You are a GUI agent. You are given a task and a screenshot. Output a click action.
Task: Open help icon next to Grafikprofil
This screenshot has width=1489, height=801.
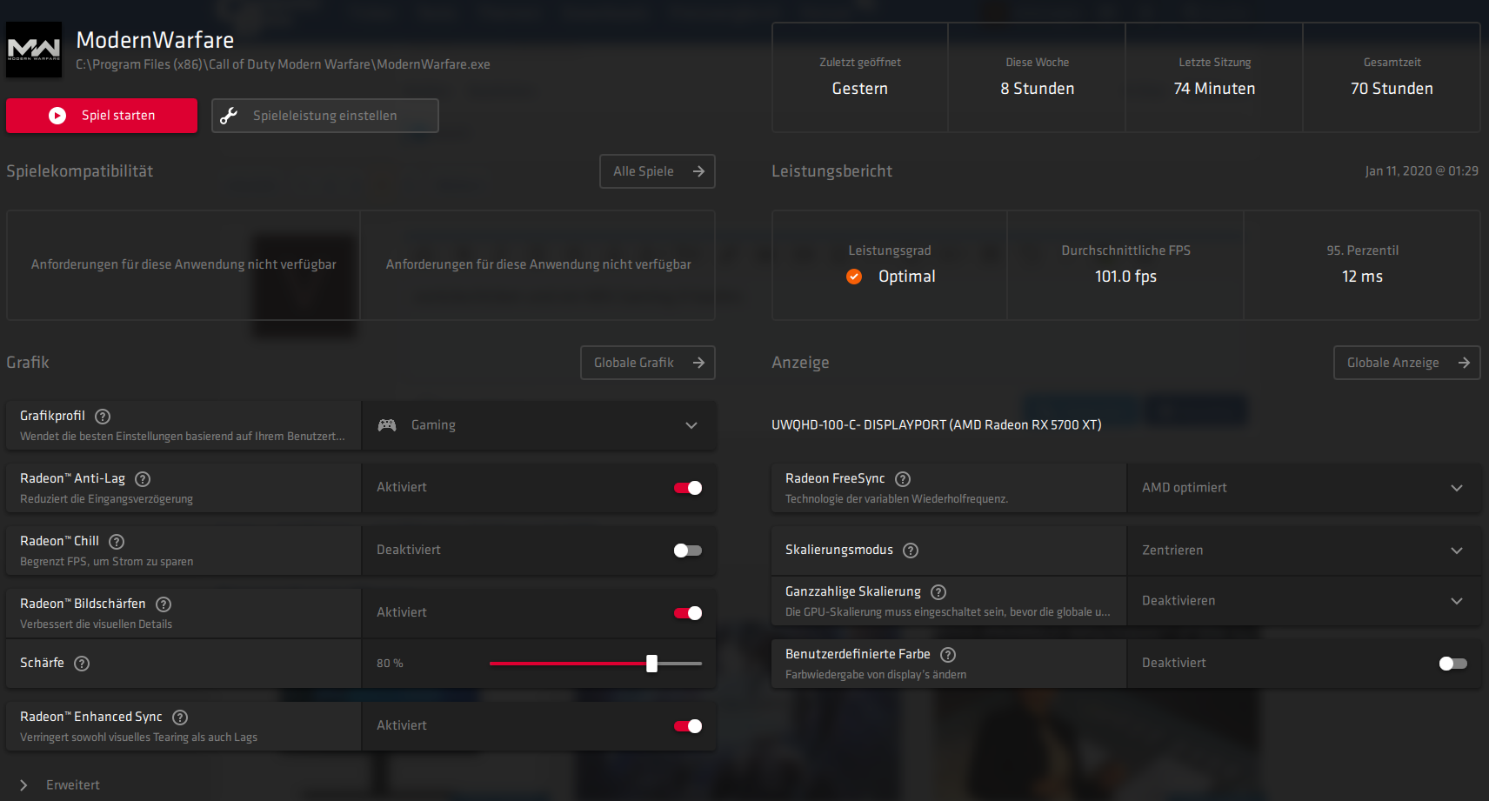(x=103, y=417)
